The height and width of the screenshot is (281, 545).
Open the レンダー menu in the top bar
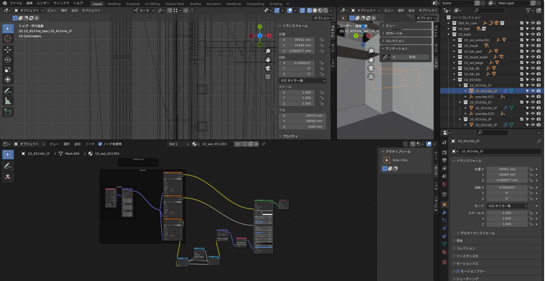[x=43, y=3]
